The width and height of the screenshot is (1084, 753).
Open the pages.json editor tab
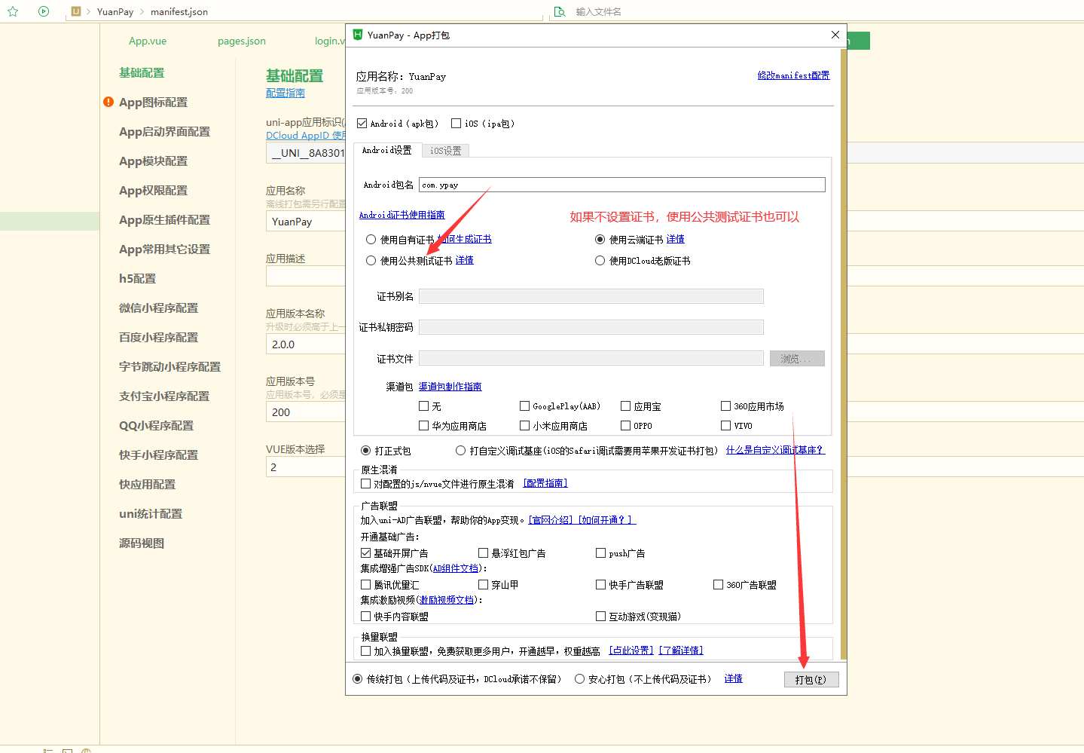pyautogui.click(x=242, y=41)
